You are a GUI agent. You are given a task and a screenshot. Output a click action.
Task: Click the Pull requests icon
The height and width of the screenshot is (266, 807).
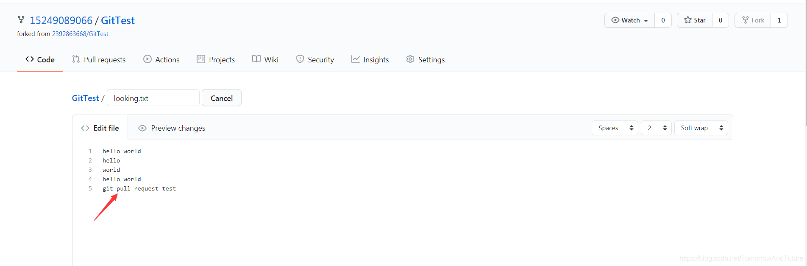point(75,59)
